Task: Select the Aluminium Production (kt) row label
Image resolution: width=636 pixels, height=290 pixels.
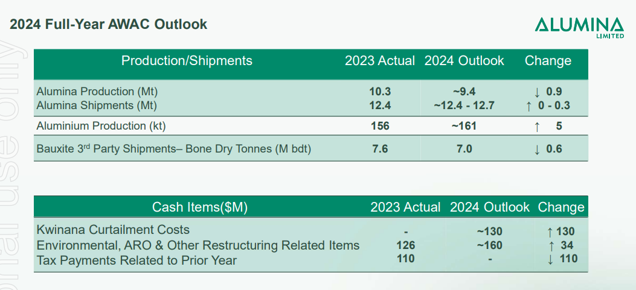Action: click(x=101, y=126)
